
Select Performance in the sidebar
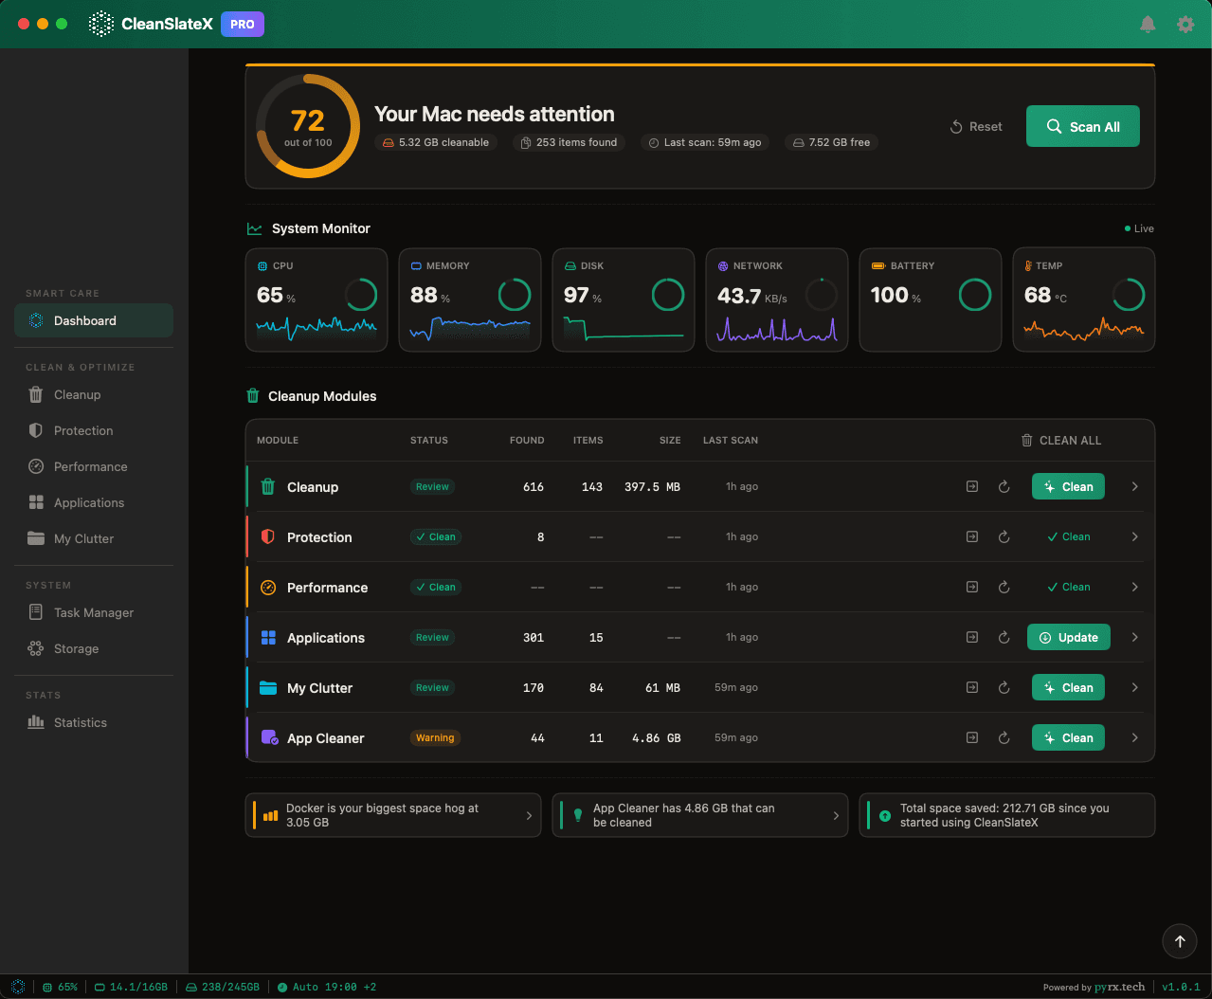point(94,466)
